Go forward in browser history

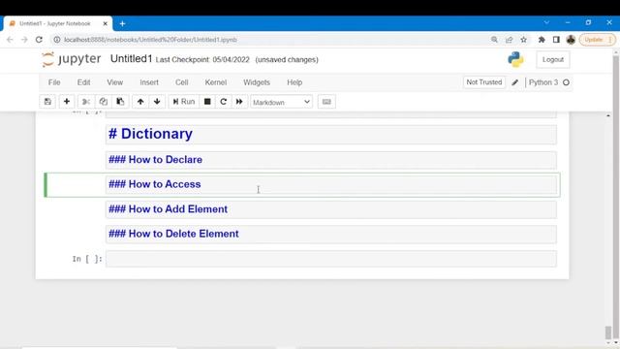click(24, 40)
